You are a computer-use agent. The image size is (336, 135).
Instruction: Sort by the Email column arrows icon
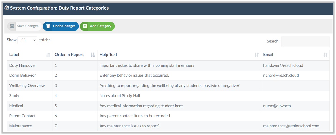point(325,55)
